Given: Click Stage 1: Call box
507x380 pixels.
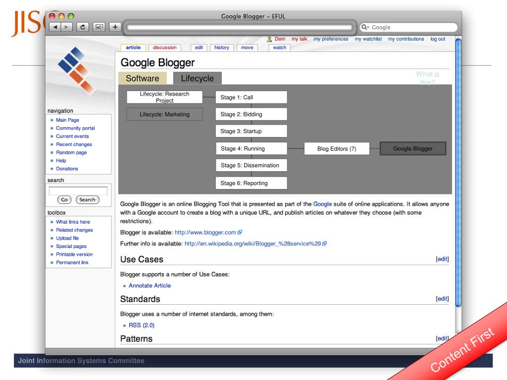Looking at the screenshot, I should (x=251, y=97).
